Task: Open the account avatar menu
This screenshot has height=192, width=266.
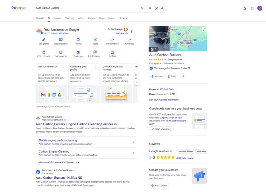Action: coord(260,8)
